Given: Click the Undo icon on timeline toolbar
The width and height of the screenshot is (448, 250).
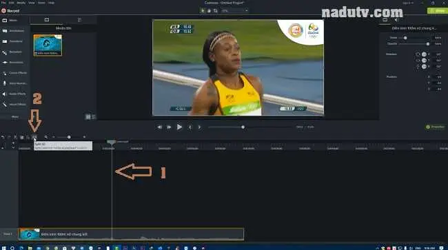Looking at the screenshot, I should [x=3, y=137].
